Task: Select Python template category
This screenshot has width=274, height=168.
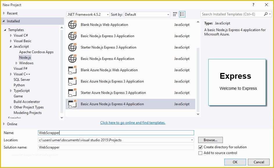Action: [19, 85]
